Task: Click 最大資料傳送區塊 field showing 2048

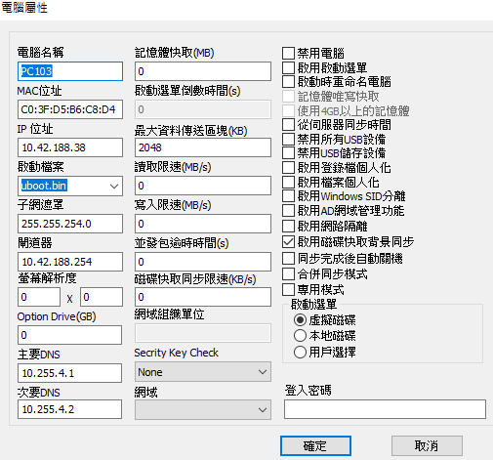Action: [203, 147]
